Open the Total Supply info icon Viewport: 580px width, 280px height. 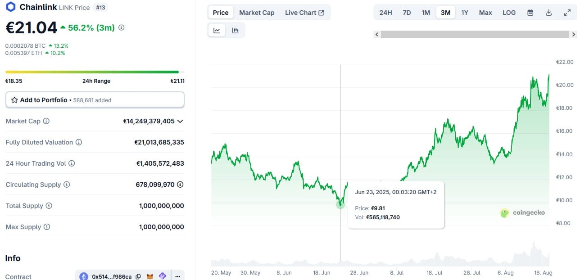pyautogui.click(x=49, y=206)
